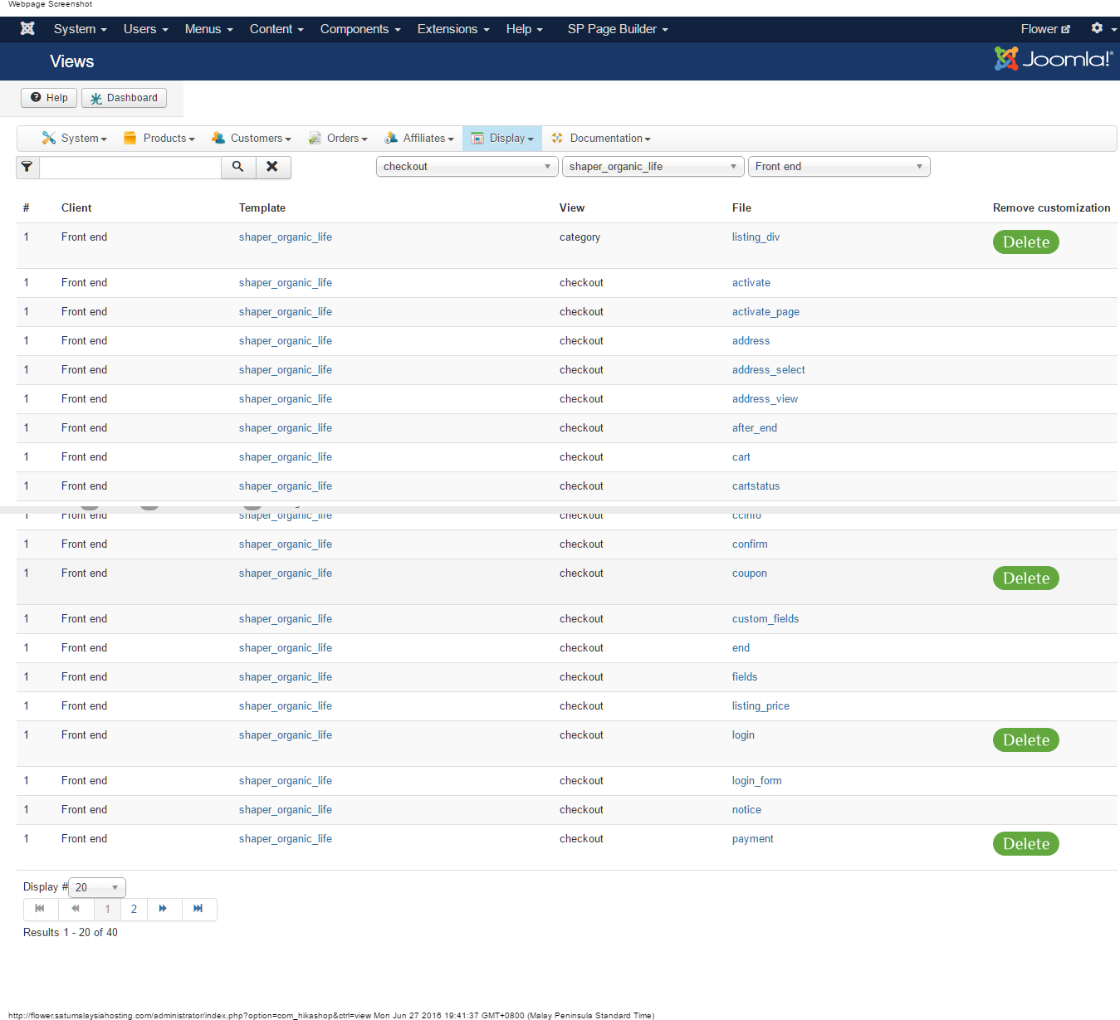Viewport: 1120px width, 1020px height.
Task: Click the filter funnel icon
Action: 27,167
